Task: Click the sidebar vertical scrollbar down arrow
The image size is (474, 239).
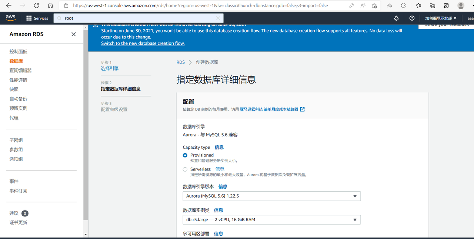Action: (86, 235)
